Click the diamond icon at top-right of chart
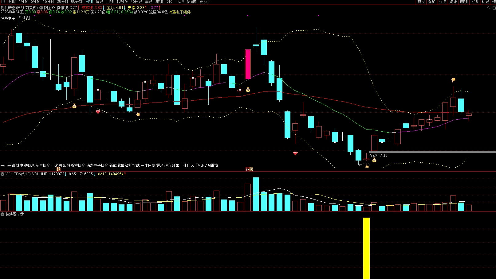The height and width of the screenshot is (279, 496). pyautogui.click(x=489, y=8)
